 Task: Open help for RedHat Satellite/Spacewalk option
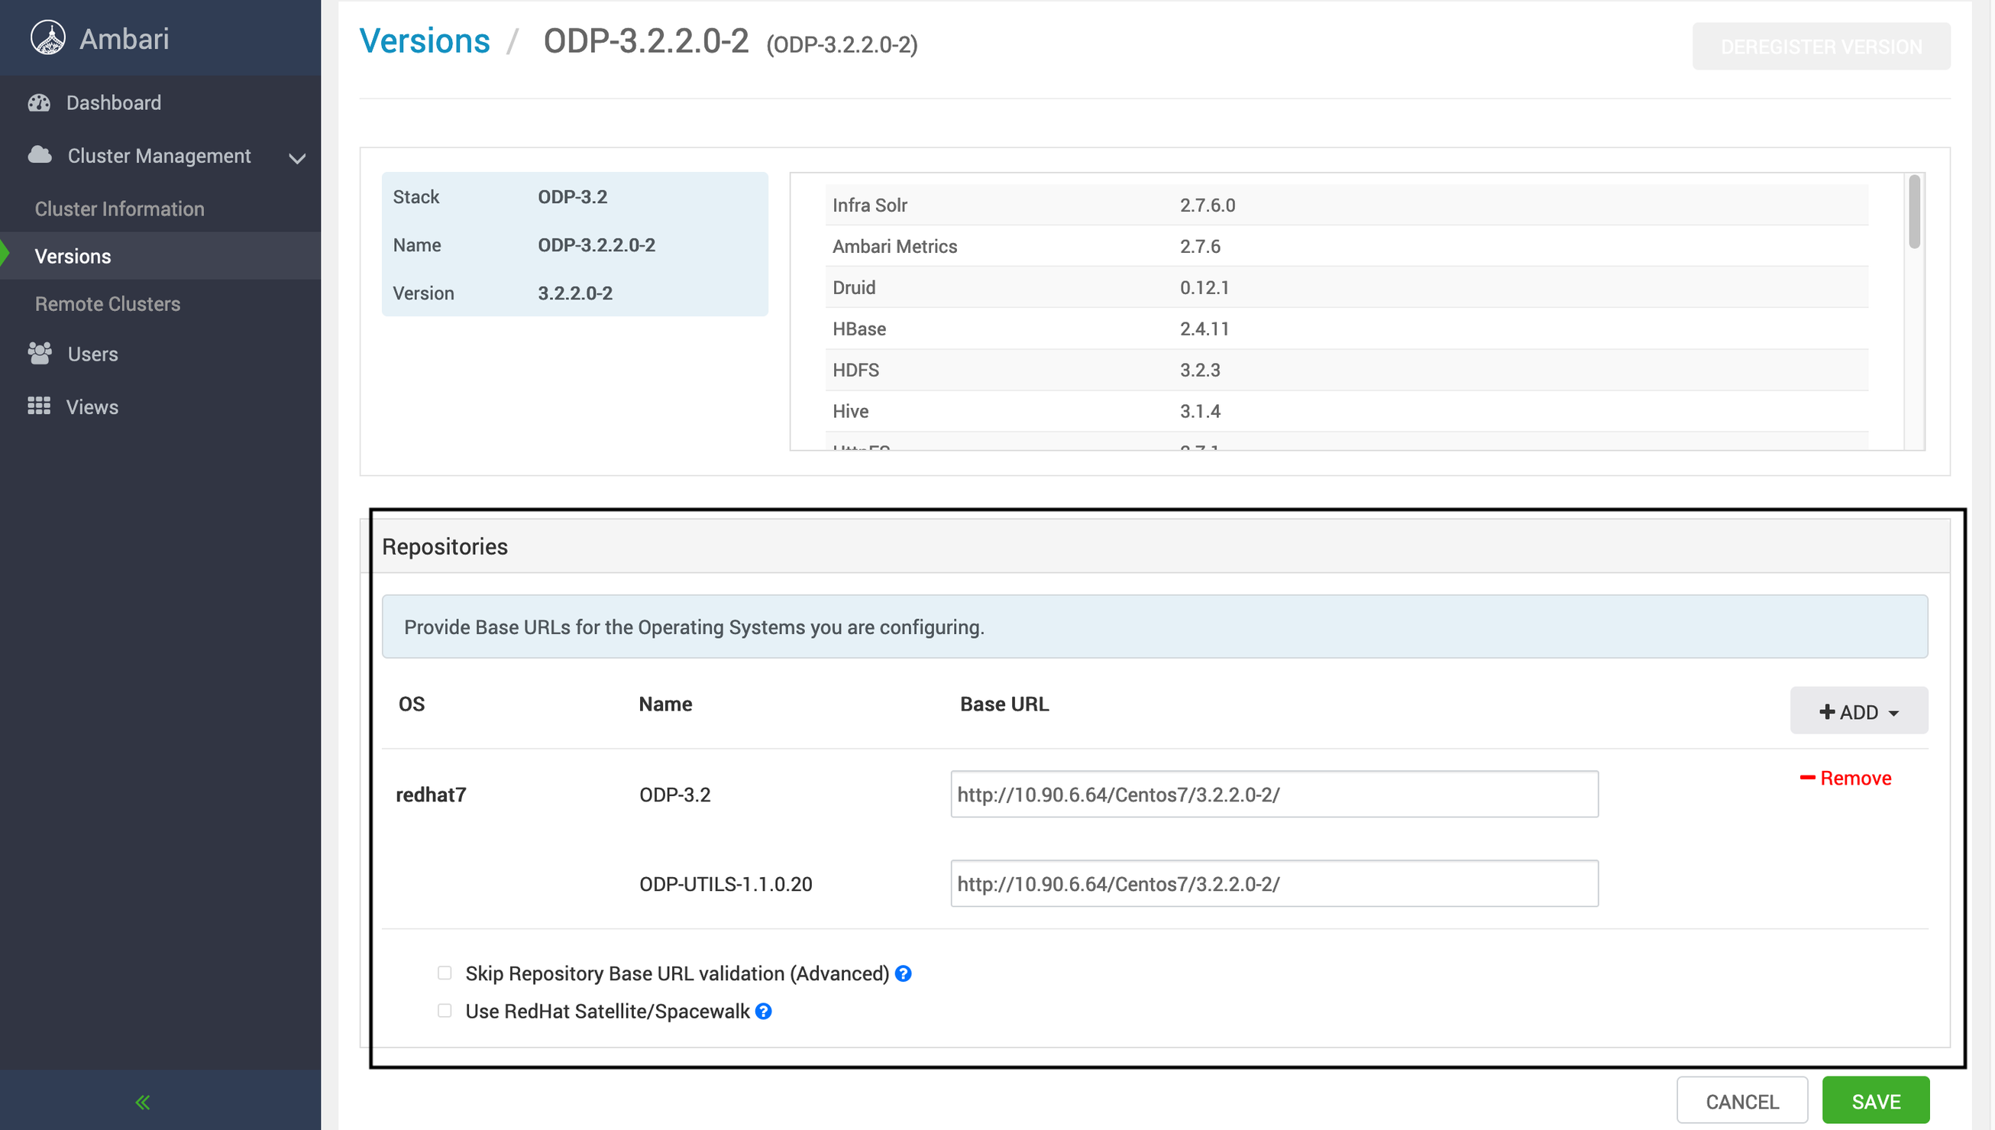tap(763, 1012)
